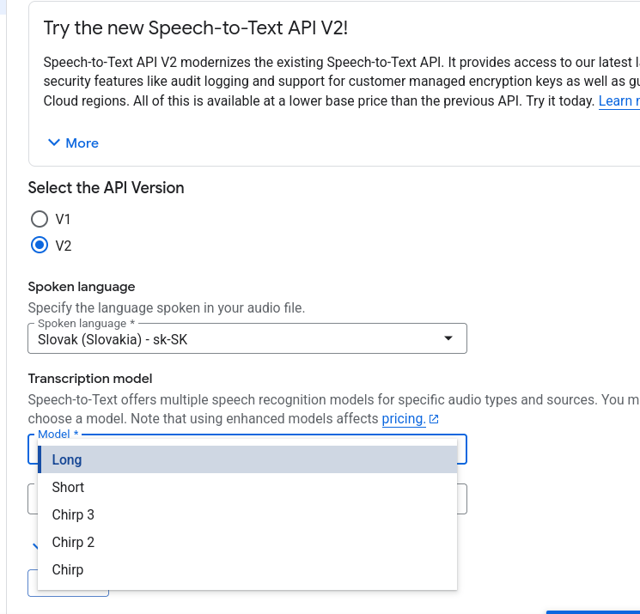This screenshot has height=614, width=640.
Task: Open the pricing link
Action: coord(403,419)
